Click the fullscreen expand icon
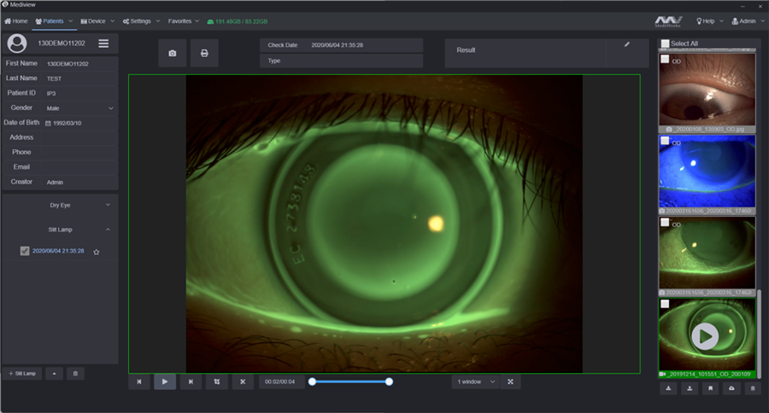The width and height of the screenshot is (769, 413). coord(511,381)
